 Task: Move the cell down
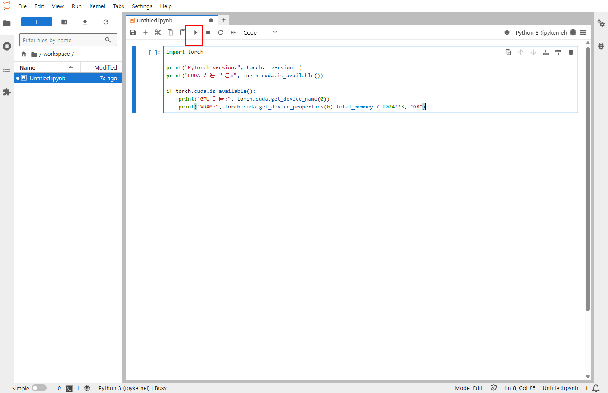click(x=533, y=52)
